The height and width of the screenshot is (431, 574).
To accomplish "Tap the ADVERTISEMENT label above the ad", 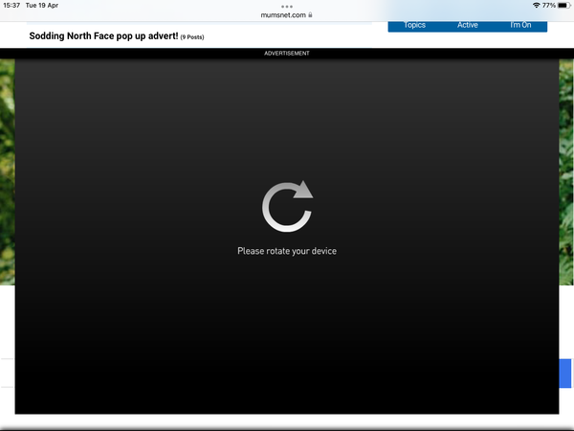I will (x=287, y=54).
